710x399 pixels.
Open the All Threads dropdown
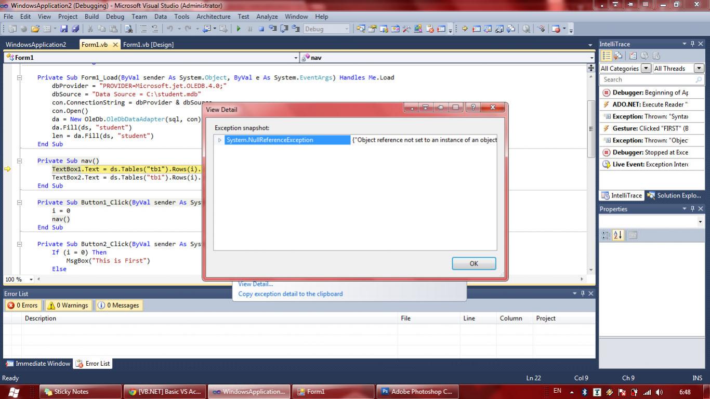(x=699, y=68)
